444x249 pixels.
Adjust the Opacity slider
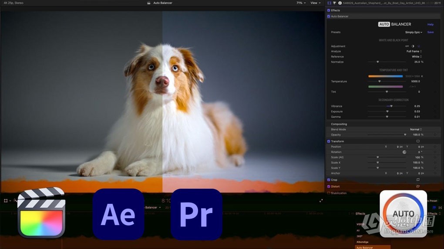[x=387, y=134]
